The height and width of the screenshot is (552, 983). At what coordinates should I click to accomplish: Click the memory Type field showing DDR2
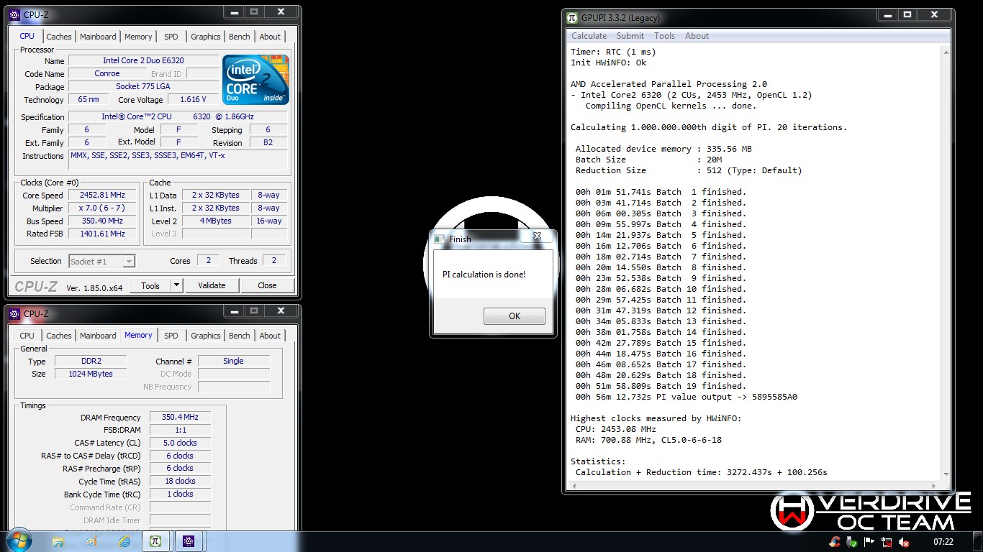91,361
